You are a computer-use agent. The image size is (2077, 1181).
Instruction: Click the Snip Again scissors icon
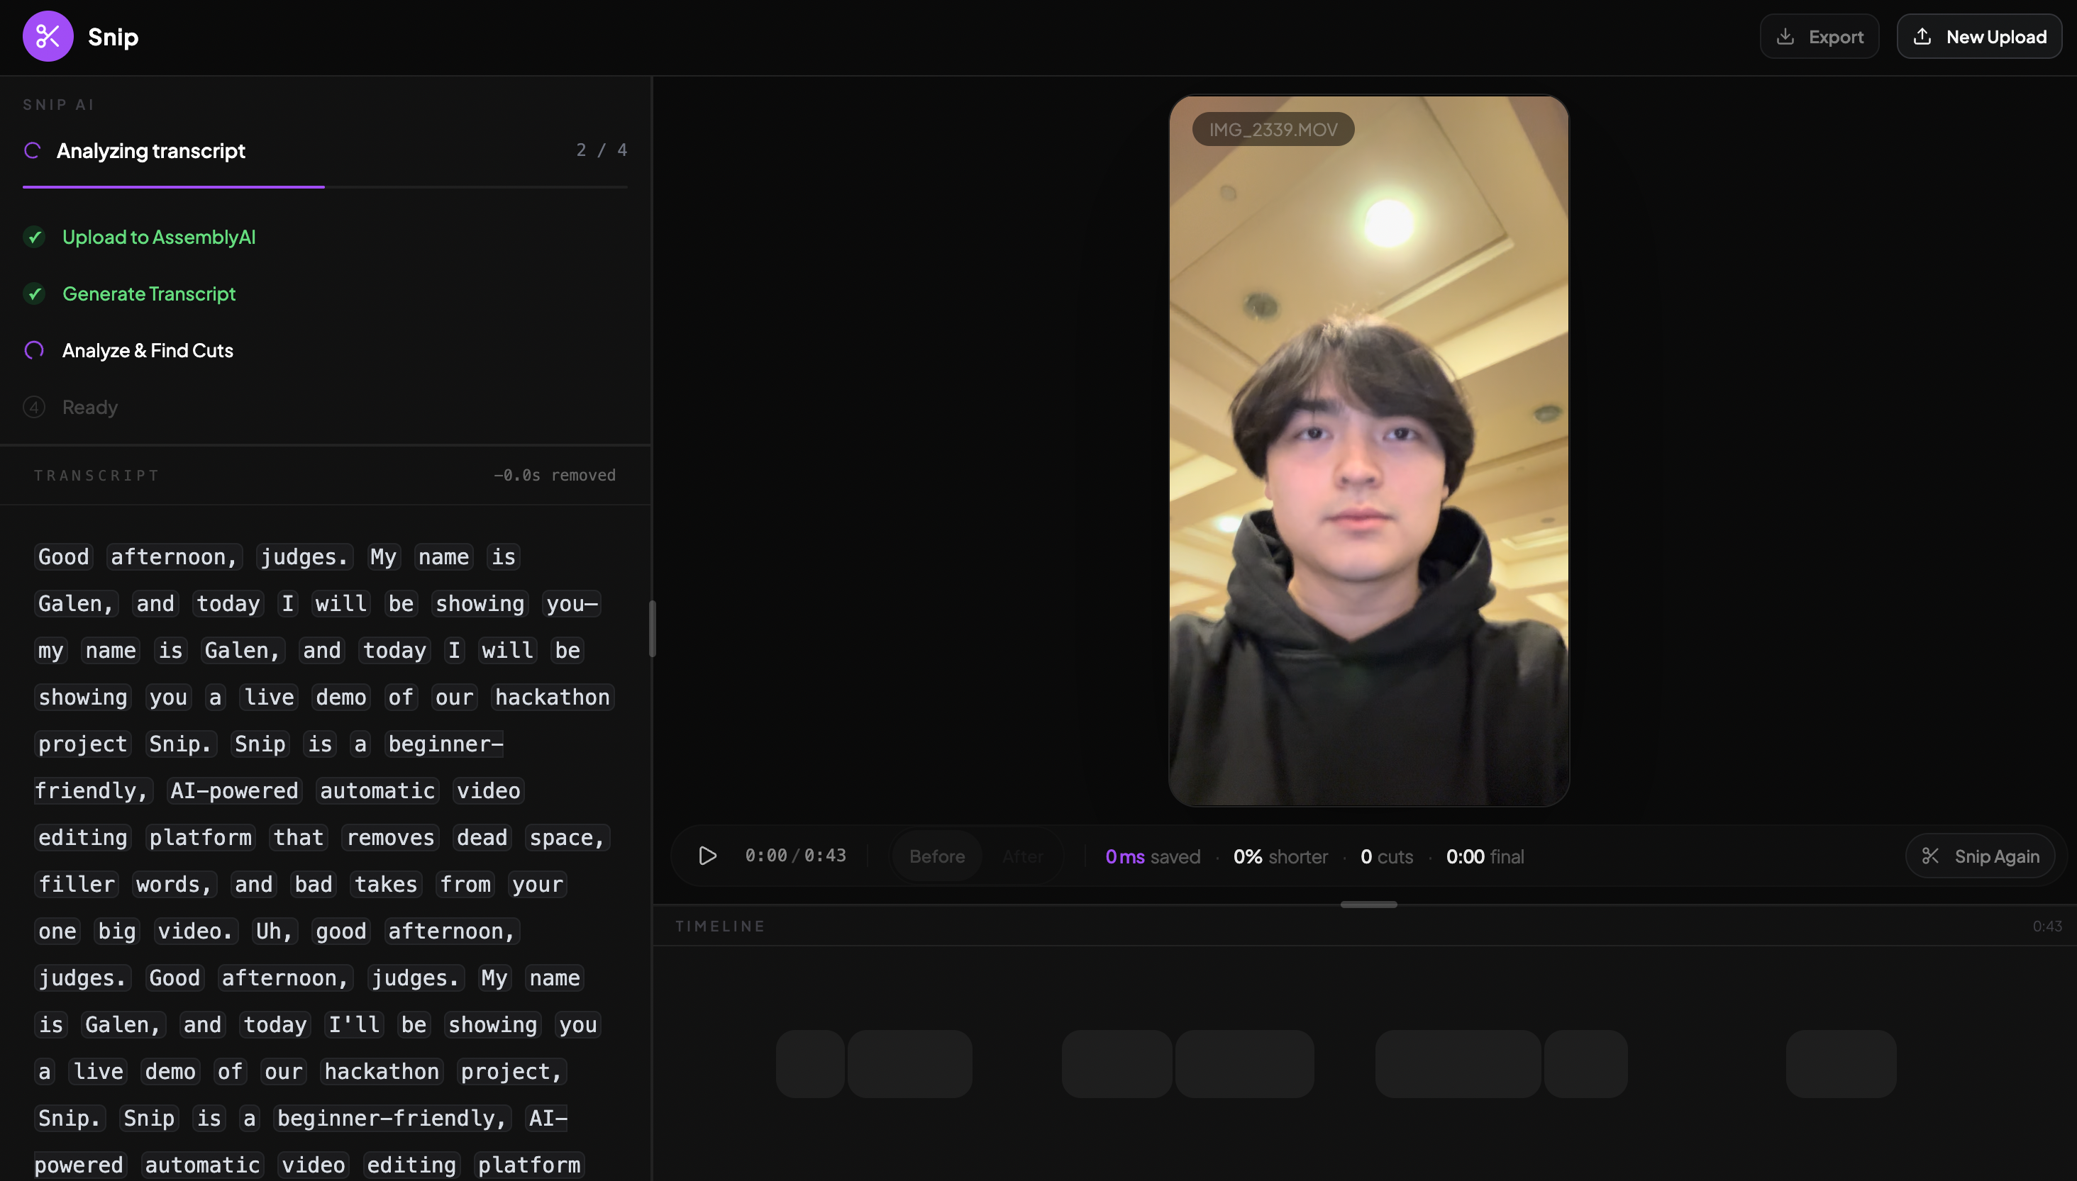1930,856
